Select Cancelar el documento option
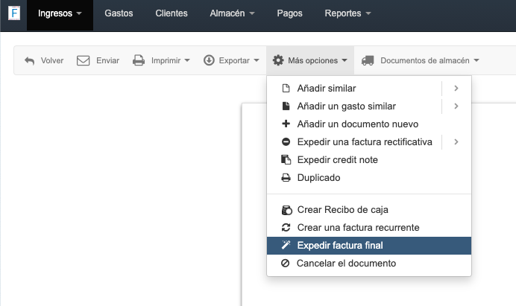This screenshot has height=306, width=516. point(346,264)
